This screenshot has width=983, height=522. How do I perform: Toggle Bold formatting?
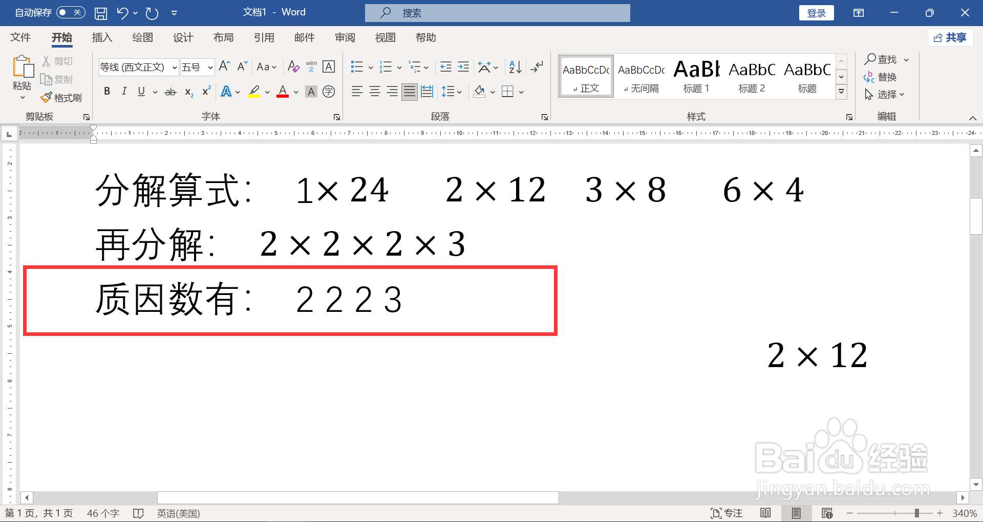(107, 92)
